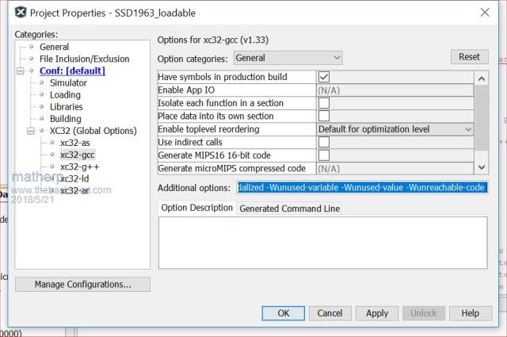This screenshot has height=337, width=507.
Task: Select the Libraries category
Action: 67,107
